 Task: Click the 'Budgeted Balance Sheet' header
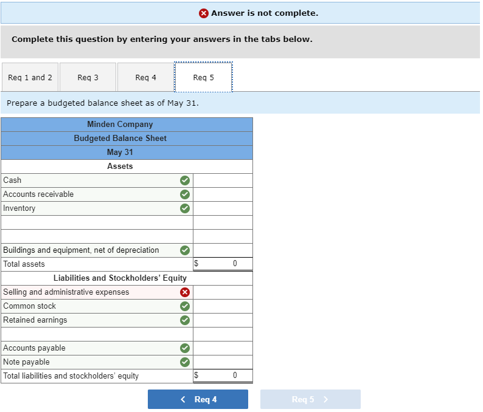pos(120,139)
